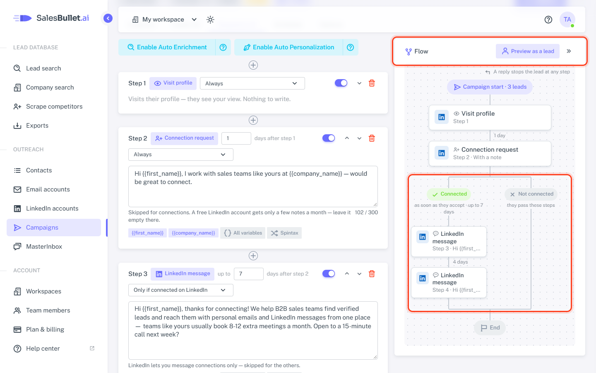Toggle light/dark theme sun icon
This screenshot has height=373, width=596.
pyautogui.click(x=210, y=19)
